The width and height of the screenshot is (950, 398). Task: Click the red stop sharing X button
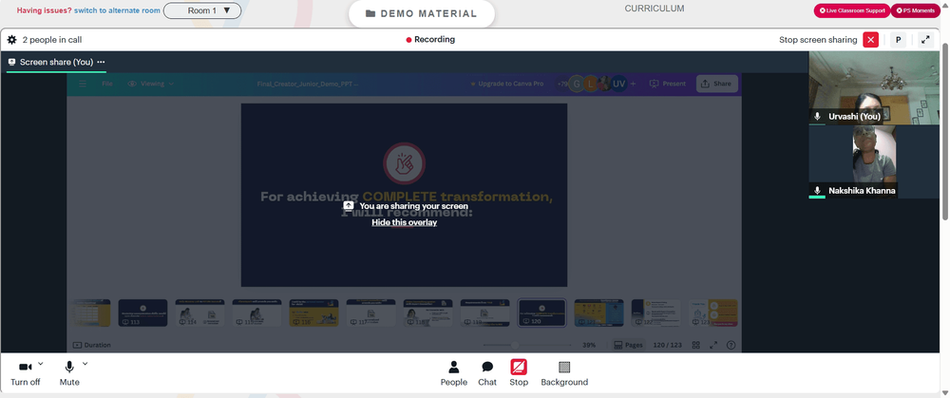tap(870, 40)
